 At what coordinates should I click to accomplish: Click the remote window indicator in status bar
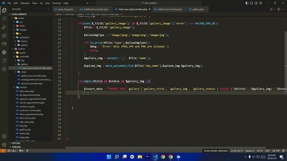pyautogui.click(x=3, y=151)
